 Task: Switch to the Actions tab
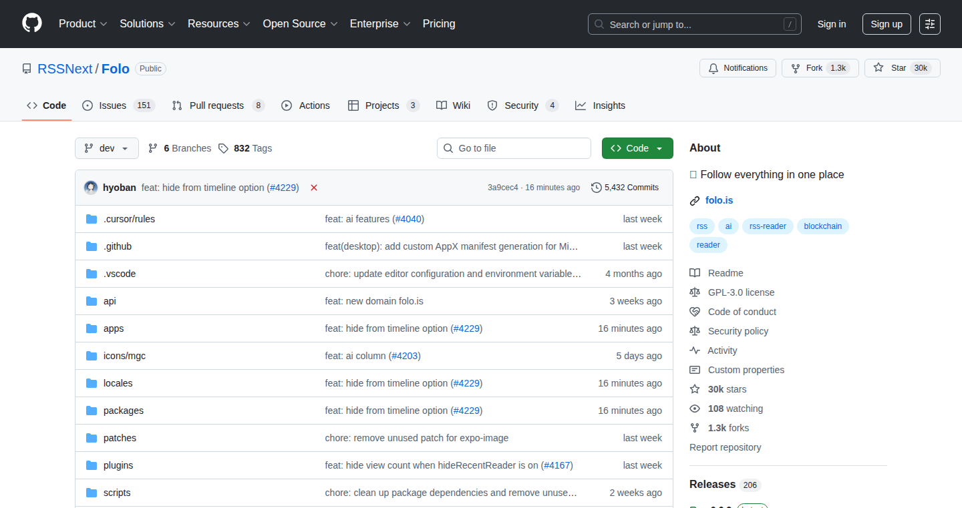(x=306, y=105)
